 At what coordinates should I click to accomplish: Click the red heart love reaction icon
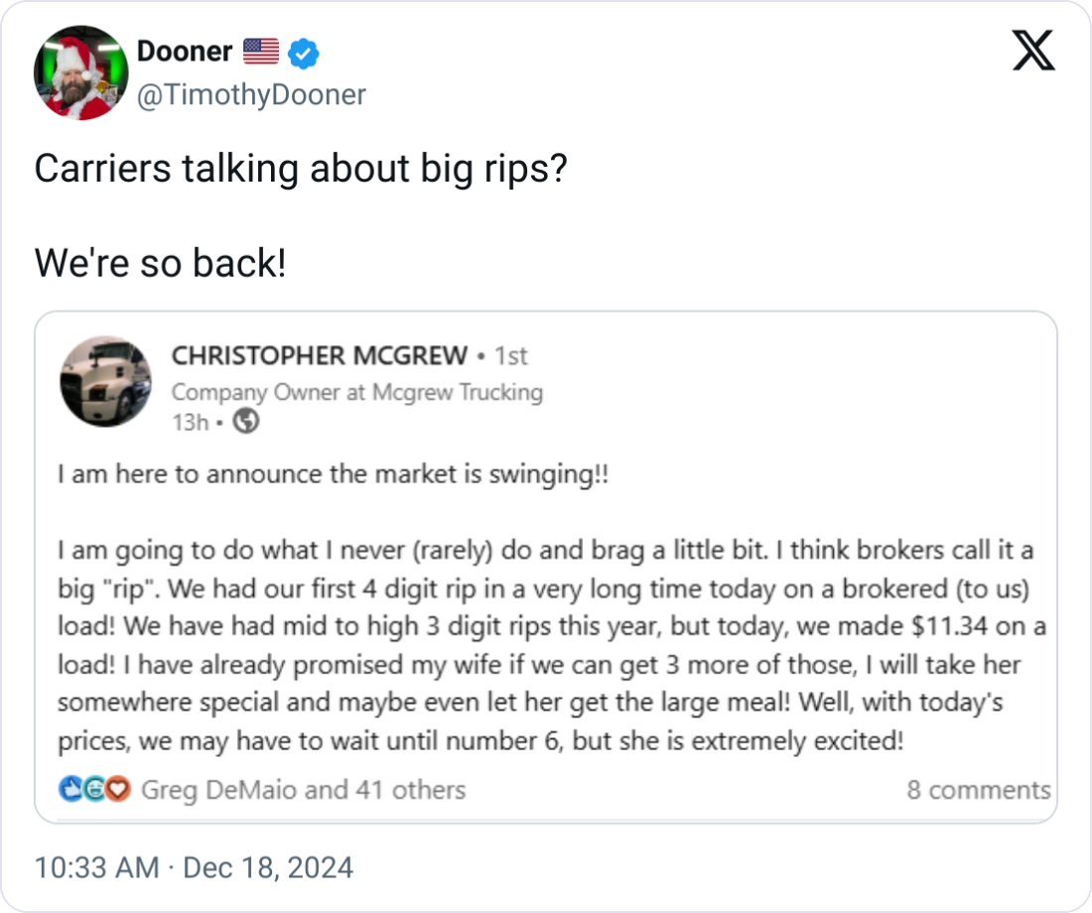tap(118, 790)
